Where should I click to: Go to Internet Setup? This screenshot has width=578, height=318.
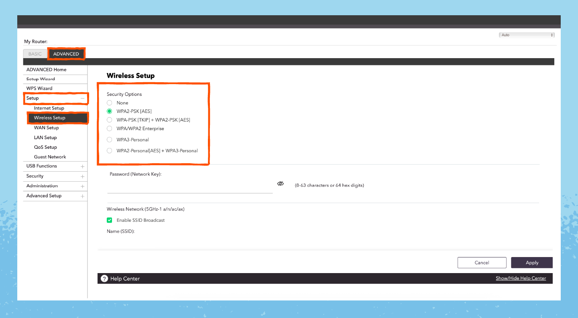pyautogui.click(x=49, y=108)
